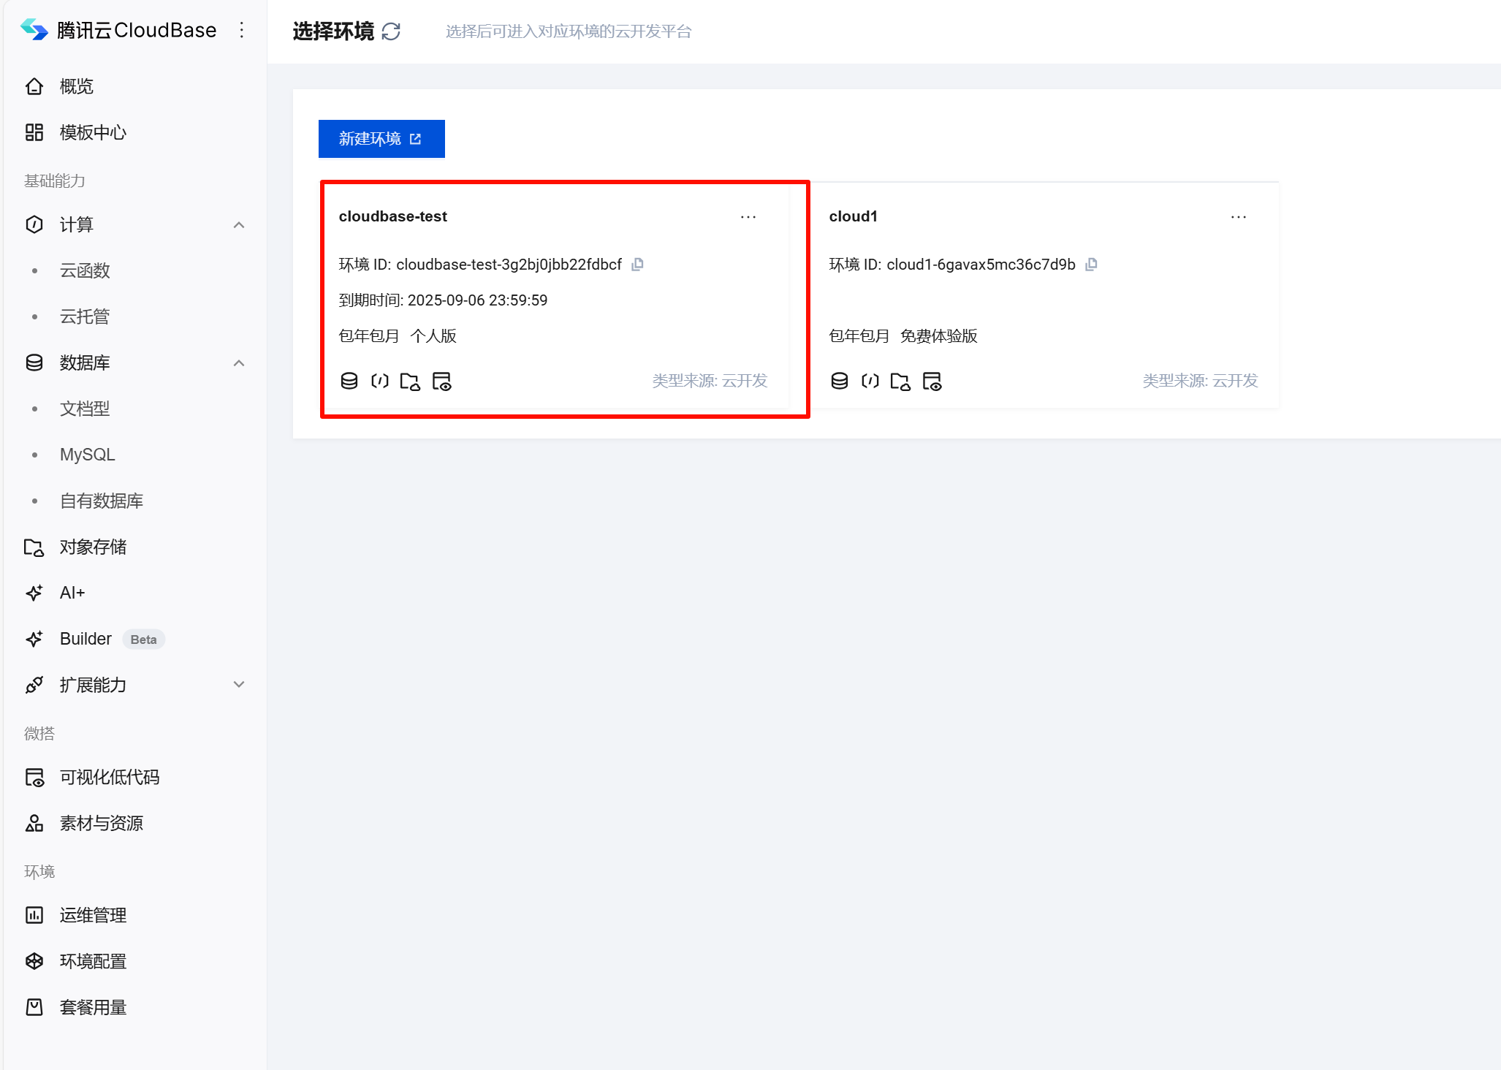Copy the cloud1 environment ID
Image resolution: width=1501 pixels, height=1070 pixels.
(1091, 265)
